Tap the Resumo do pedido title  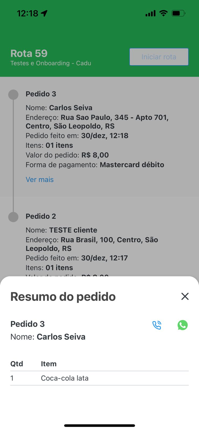tap(63, 297)
